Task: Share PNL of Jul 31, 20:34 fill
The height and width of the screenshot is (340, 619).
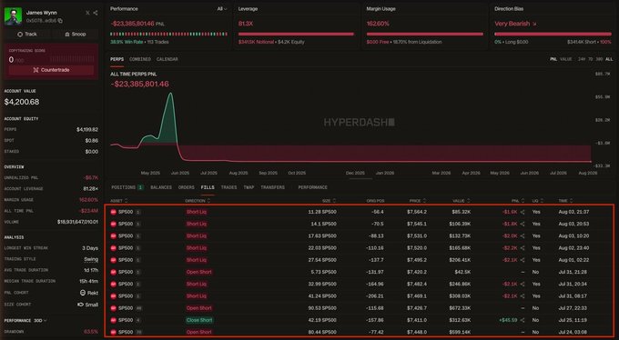Action: 523,284
